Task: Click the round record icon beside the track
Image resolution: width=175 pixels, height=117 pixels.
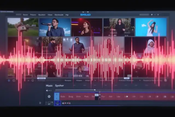Action: click(49, 96)
